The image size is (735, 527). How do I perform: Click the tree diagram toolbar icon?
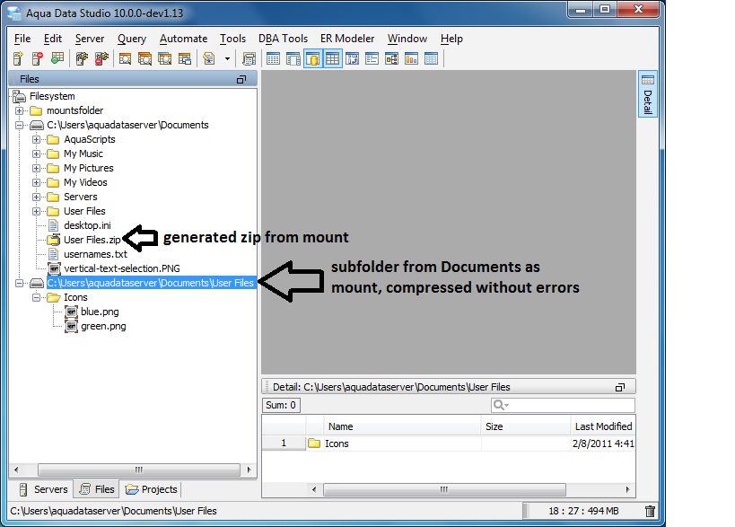[391, 58]
